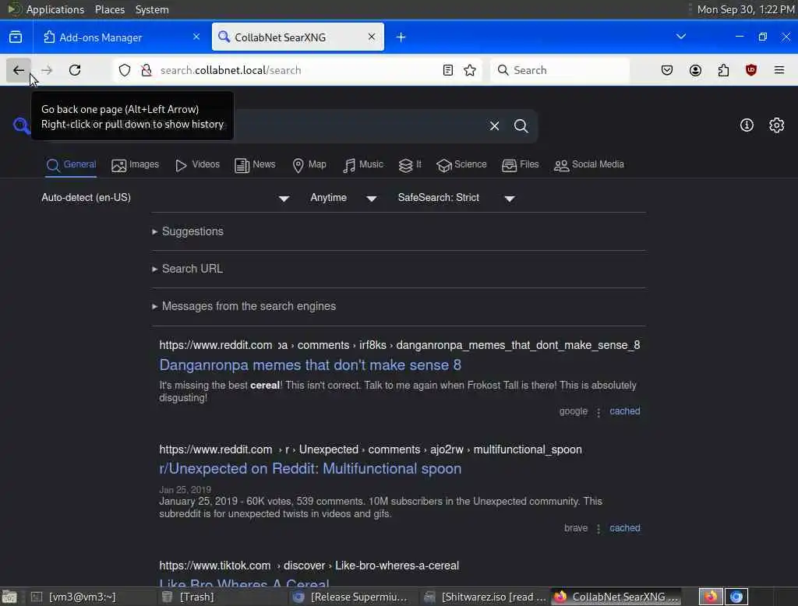This screenshot has height=606, width=798.
Task: Open Like Bro Wheres A Cereal result
Action: [244, 583]
